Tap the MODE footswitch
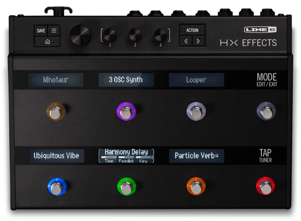The height and width of the screenshot is (221, 301). [x=266, y=111]
